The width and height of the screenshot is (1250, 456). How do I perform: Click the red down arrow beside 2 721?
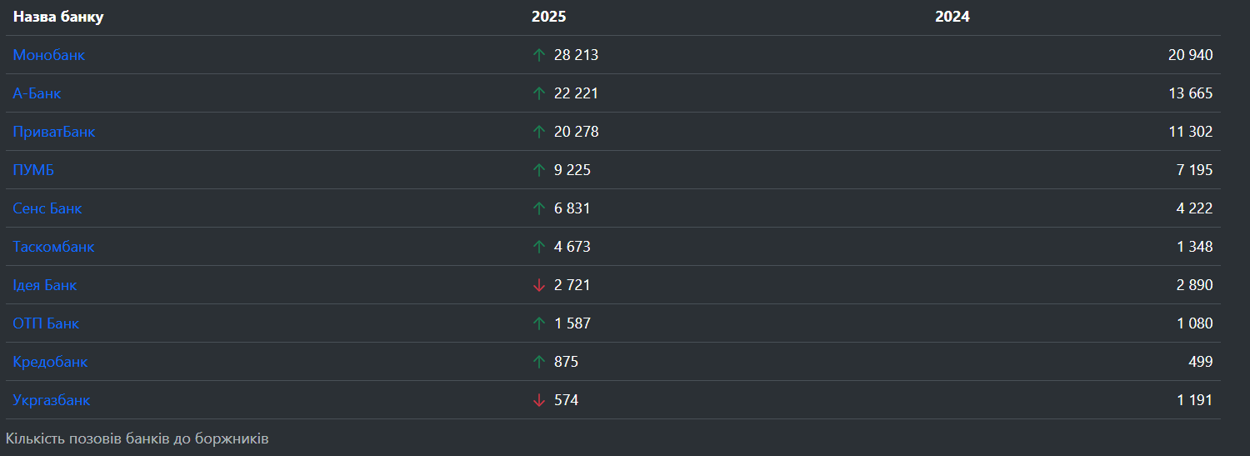click(x=539, y=285)
